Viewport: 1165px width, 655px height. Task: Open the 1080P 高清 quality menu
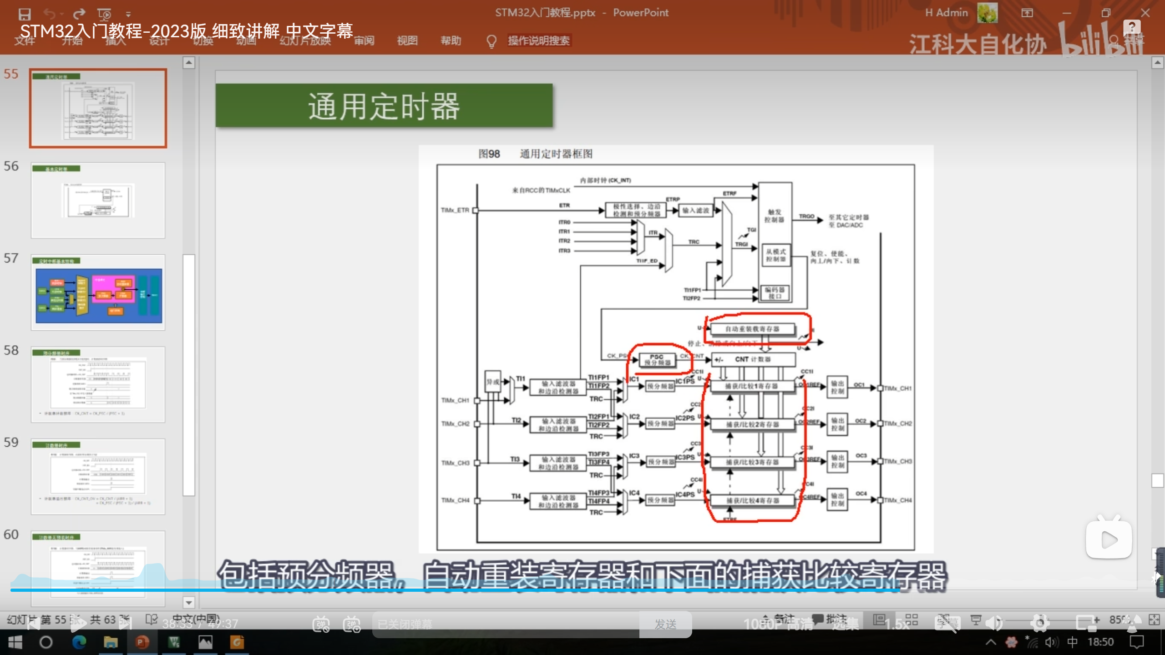(778, 624)
